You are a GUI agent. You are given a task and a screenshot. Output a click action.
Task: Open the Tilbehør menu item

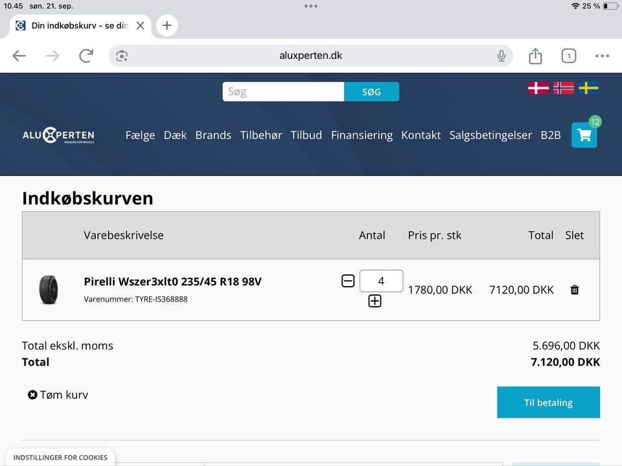click(x=261, y=135)
